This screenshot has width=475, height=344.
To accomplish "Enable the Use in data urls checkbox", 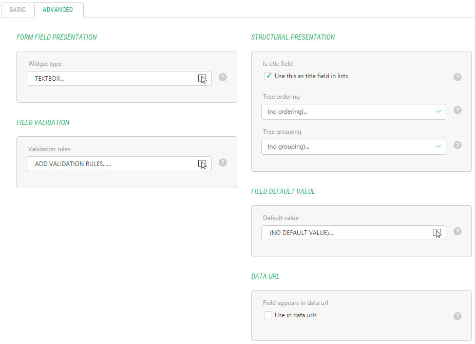I will [x=268, y=315].
